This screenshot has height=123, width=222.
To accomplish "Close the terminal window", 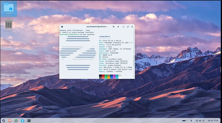I will 132,27.
